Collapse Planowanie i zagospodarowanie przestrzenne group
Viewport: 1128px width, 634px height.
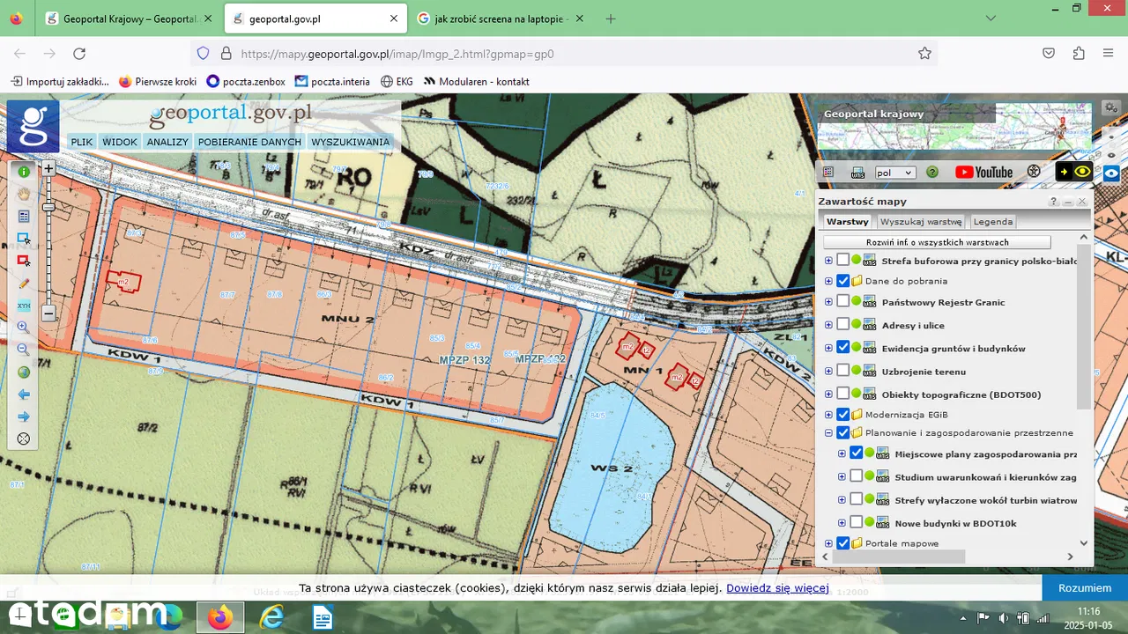tap(828, 433)
